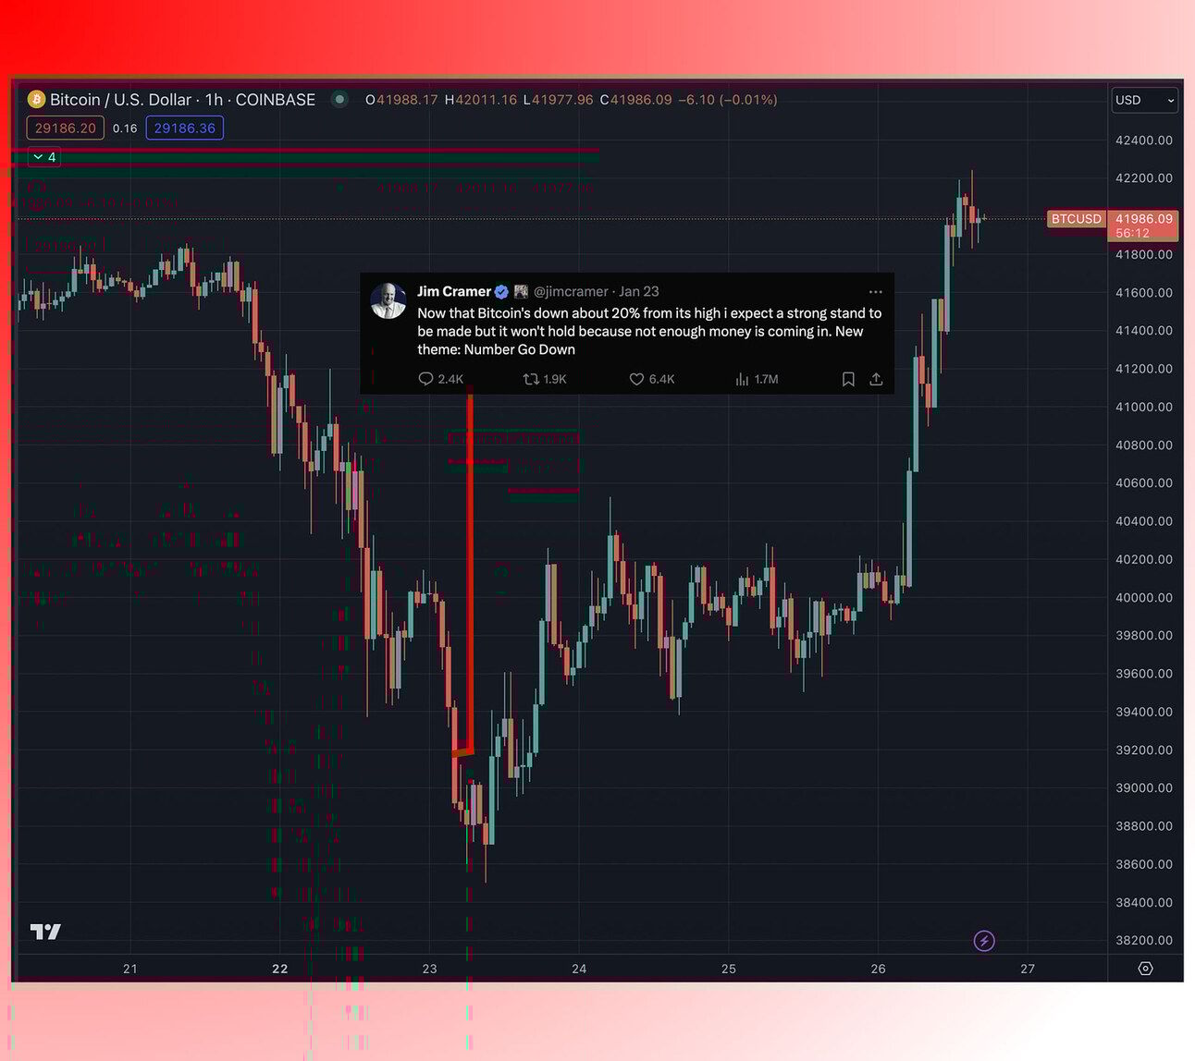Click the Bitcoin / U.S. Dollar symbol title
This screenshot has width=1195, height=1061.
(x=121, y=100)
